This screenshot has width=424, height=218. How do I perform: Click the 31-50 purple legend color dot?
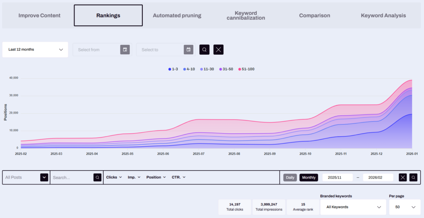point(221,69)
